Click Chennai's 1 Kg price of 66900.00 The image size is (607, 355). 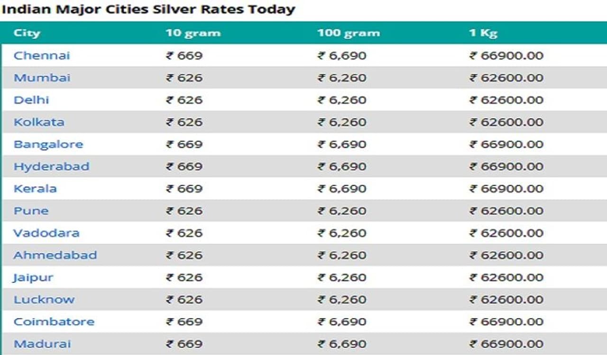(506, 55)
